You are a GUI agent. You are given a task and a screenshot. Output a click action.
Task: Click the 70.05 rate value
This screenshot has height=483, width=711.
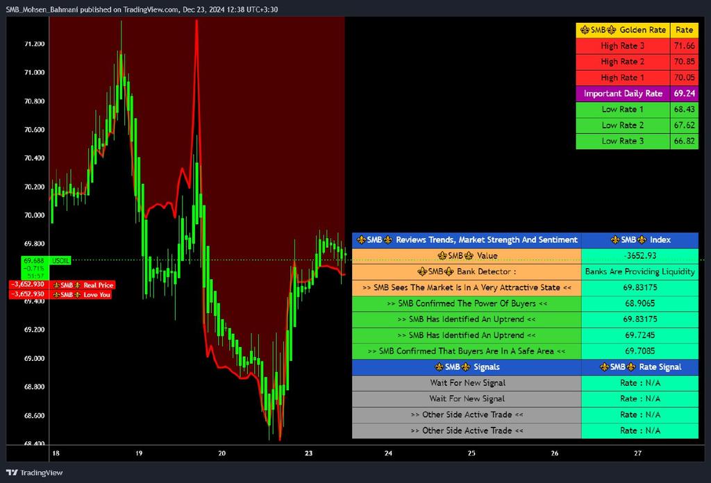pyautogui.click(x=684, y=78)
